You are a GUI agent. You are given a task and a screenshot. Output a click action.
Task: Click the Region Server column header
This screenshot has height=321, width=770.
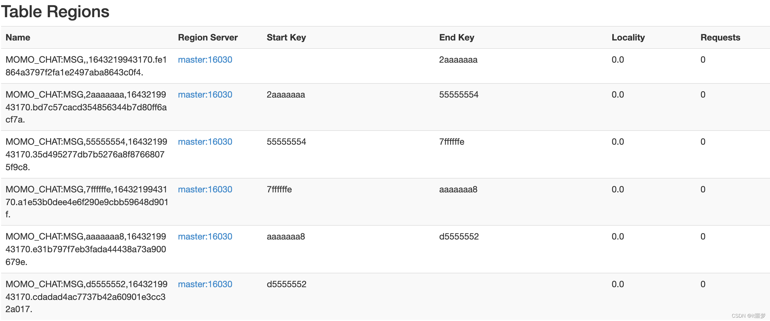pyautogui.click(x=208, y=38)
